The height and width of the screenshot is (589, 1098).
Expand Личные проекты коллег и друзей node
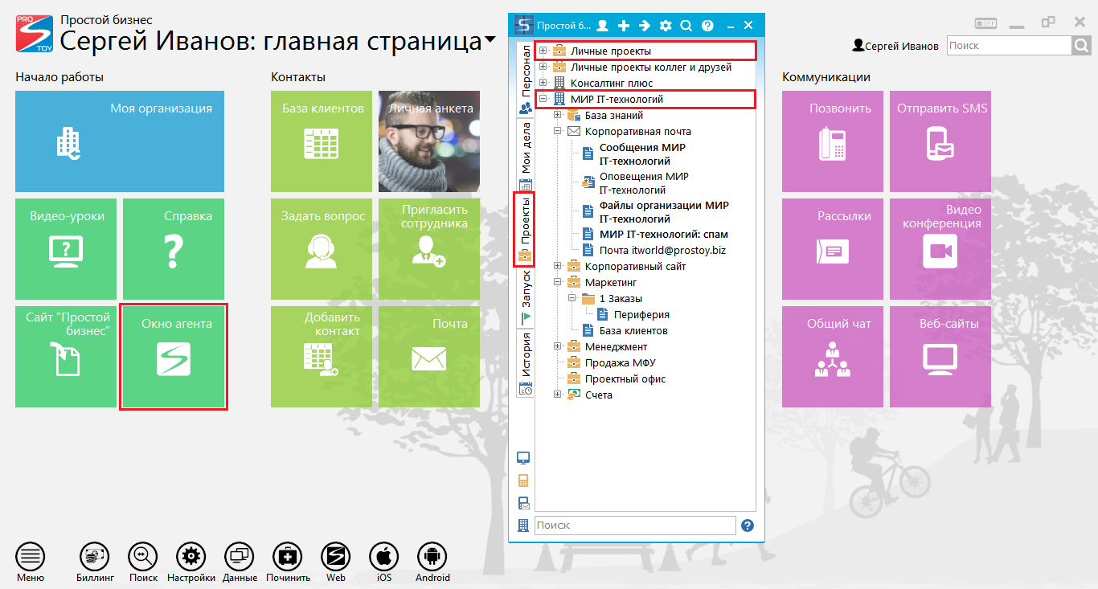543,67
